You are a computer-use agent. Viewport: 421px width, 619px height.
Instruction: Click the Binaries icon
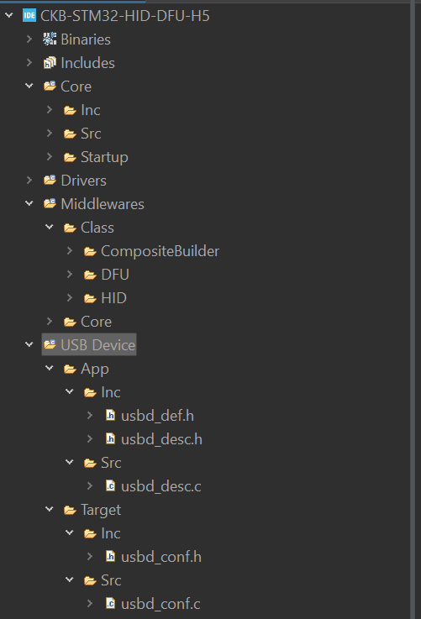(50, 39)
